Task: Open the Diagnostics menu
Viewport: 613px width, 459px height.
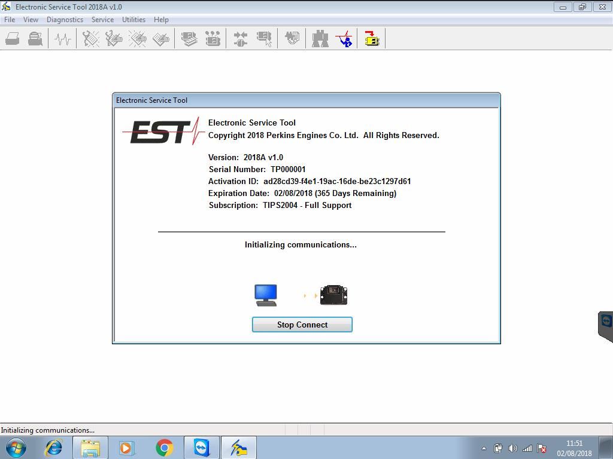Action: pos(65,20)
